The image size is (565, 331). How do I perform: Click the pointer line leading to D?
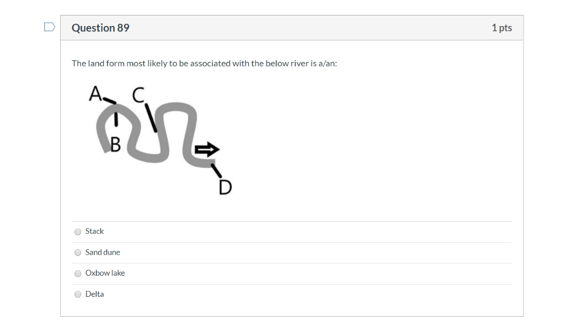216,171
